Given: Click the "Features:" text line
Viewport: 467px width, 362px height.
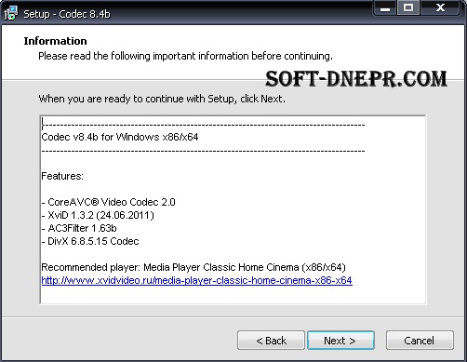Looking at the screenshot, I should (62, 176).
